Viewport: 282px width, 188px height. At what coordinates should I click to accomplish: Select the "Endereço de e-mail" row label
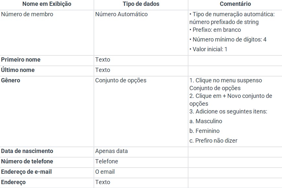27,172
